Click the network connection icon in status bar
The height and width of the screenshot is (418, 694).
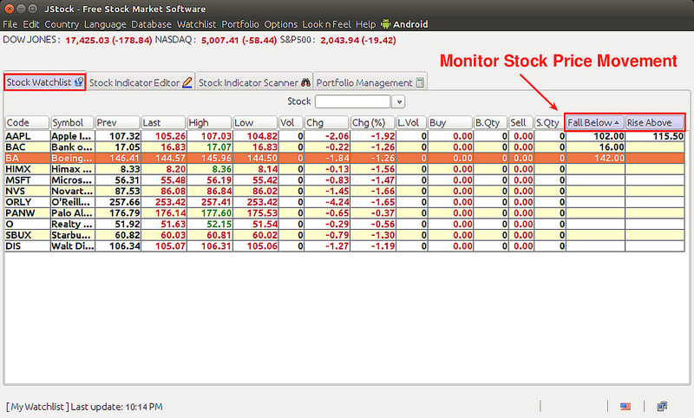point(662,406)
